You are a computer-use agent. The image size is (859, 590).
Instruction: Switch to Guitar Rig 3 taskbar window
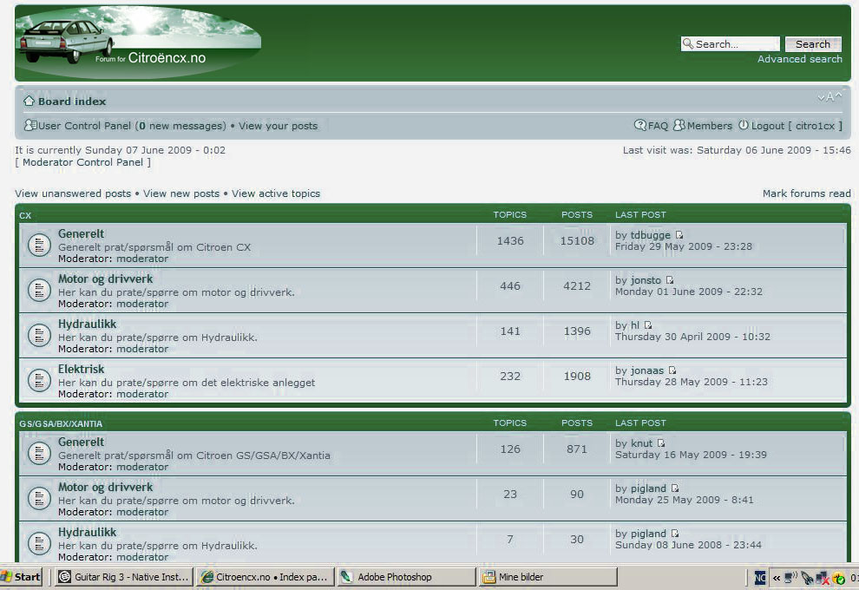[x=124, y=577]
